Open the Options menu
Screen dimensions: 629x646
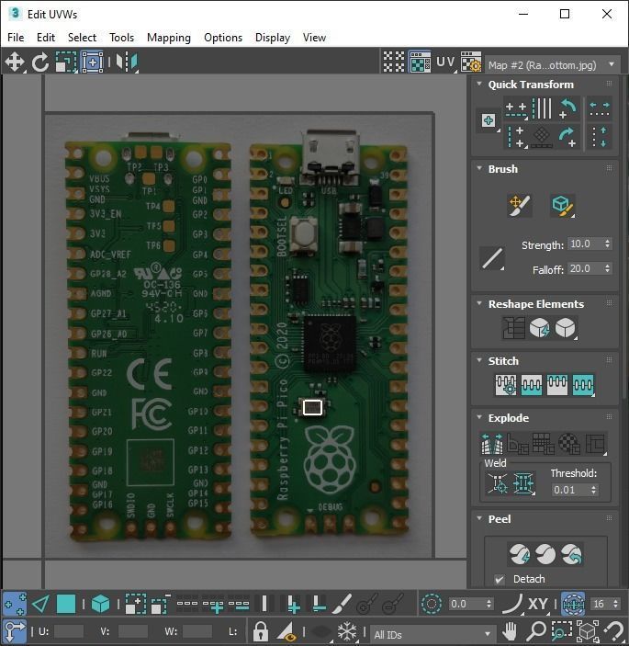pos(223,38)
